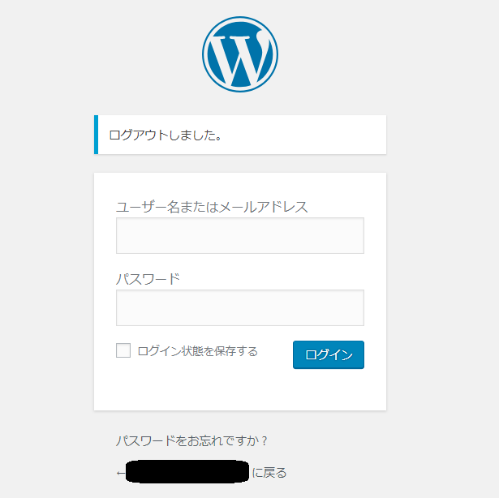499x498 pixels.
Task: Select the パスワード input field
Action: (240, 307)
